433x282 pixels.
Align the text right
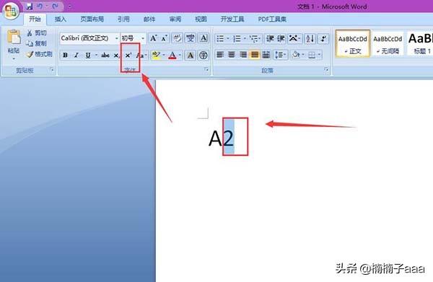coord(243,55)
